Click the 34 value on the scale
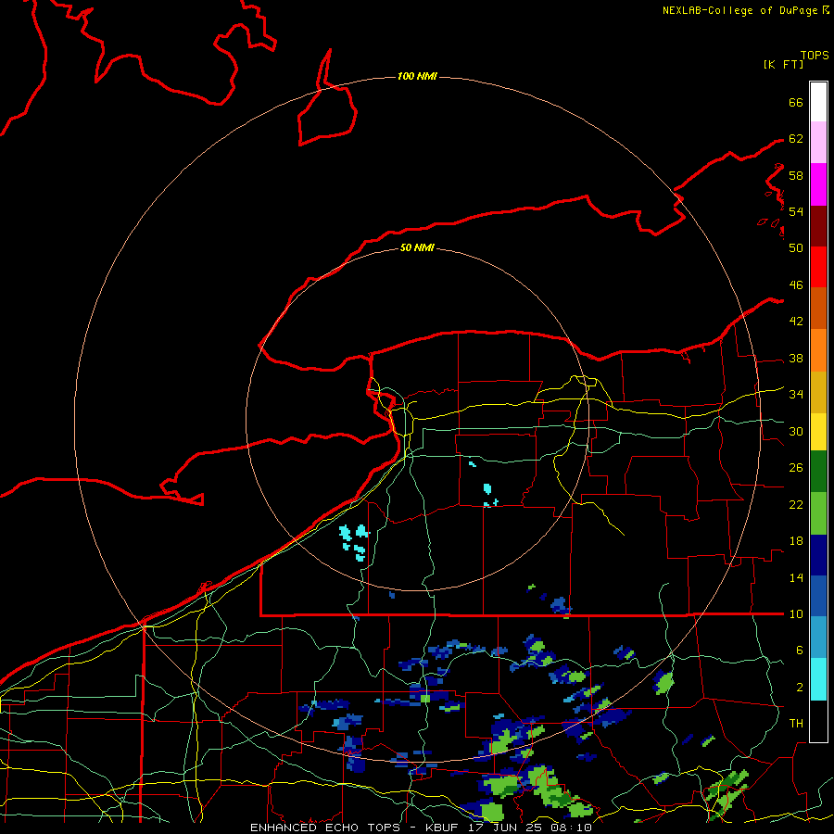Screen dimensions: 834x834 pyautogui.click(x=796, y=395)
